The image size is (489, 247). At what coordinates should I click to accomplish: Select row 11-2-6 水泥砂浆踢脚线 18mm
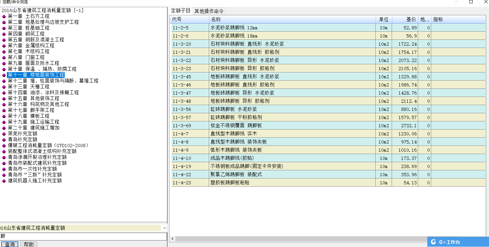coord(328,36)
